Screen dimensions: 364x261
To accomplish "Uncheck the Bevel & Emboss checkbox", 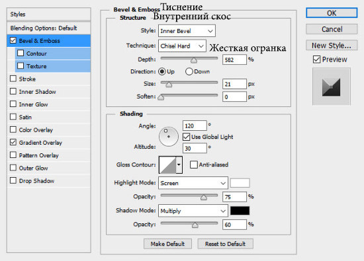I will tap(13, 40).
